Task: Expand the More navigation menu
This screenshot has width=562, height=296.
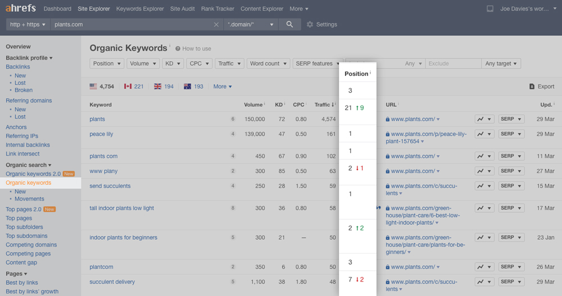Action: [x=298, y=8]
